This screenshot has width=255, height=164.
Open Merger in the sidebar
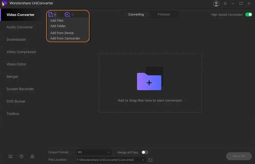12,76
